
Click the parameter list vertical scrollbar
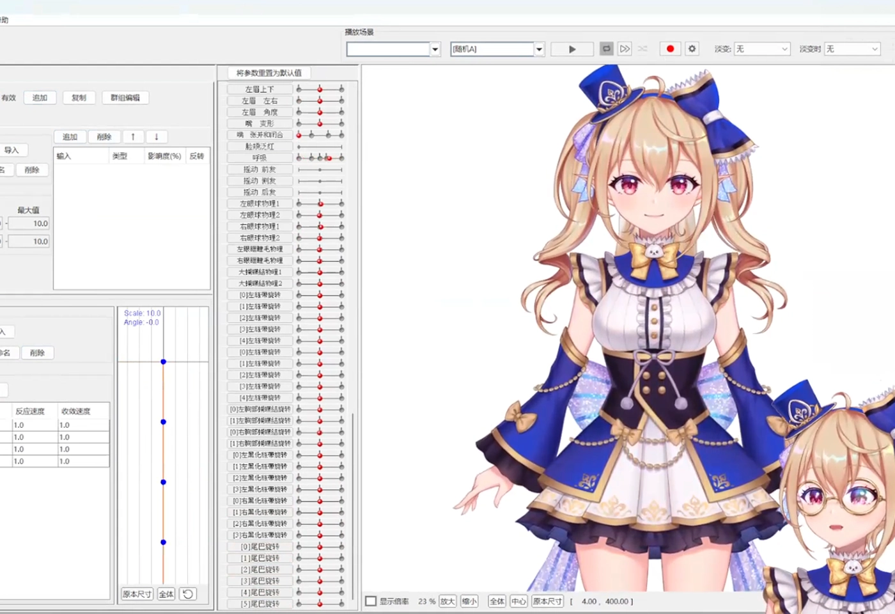coord(353,505)
